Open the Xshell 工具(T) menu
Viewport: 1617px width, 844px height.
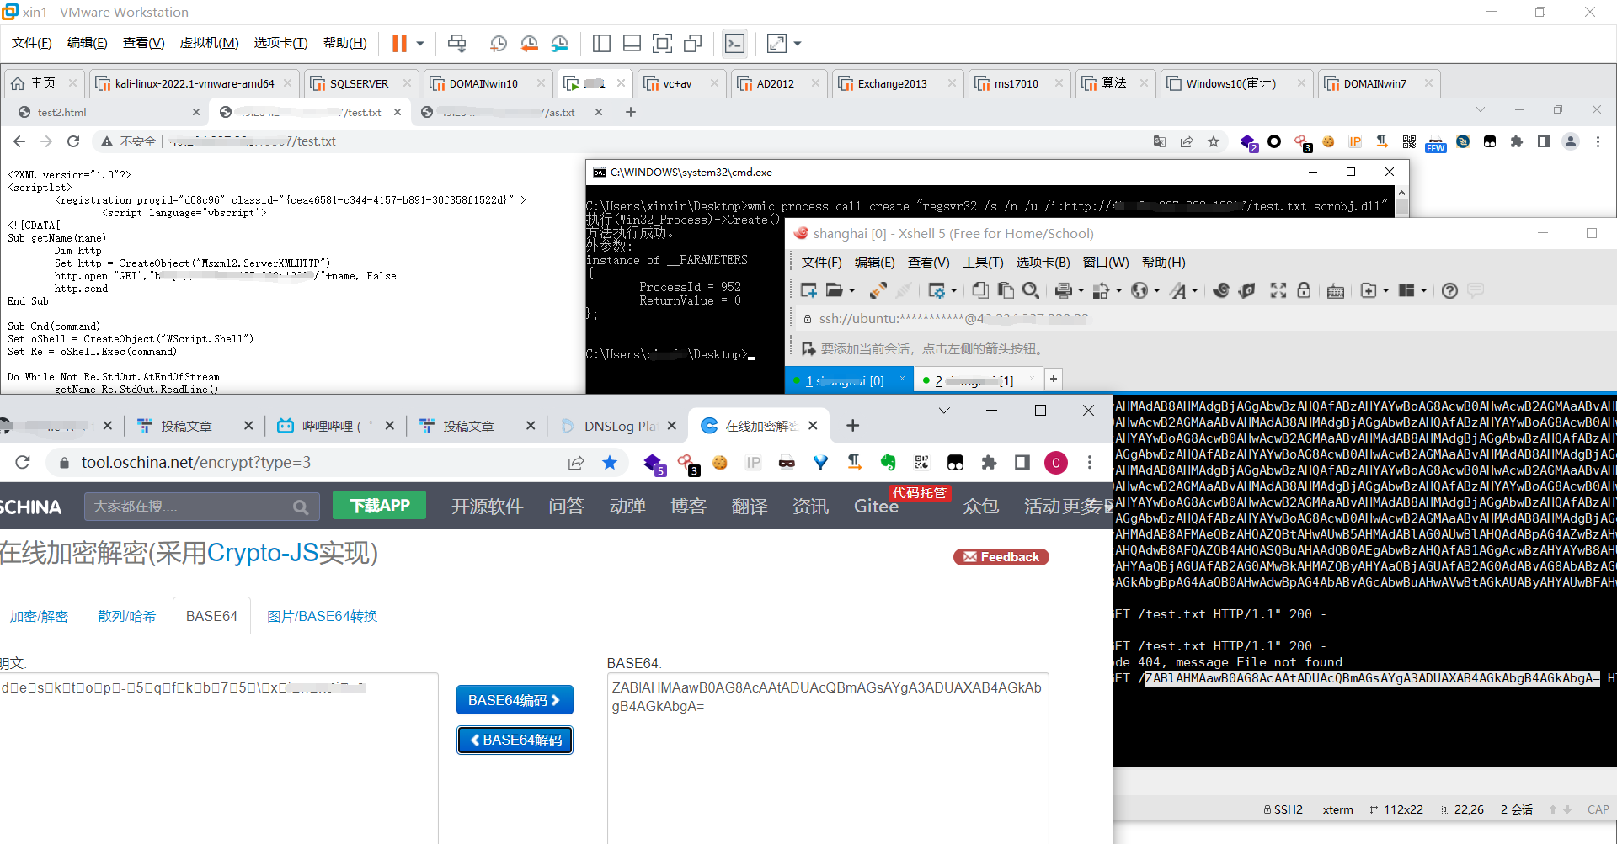click(x=983, y=262)
